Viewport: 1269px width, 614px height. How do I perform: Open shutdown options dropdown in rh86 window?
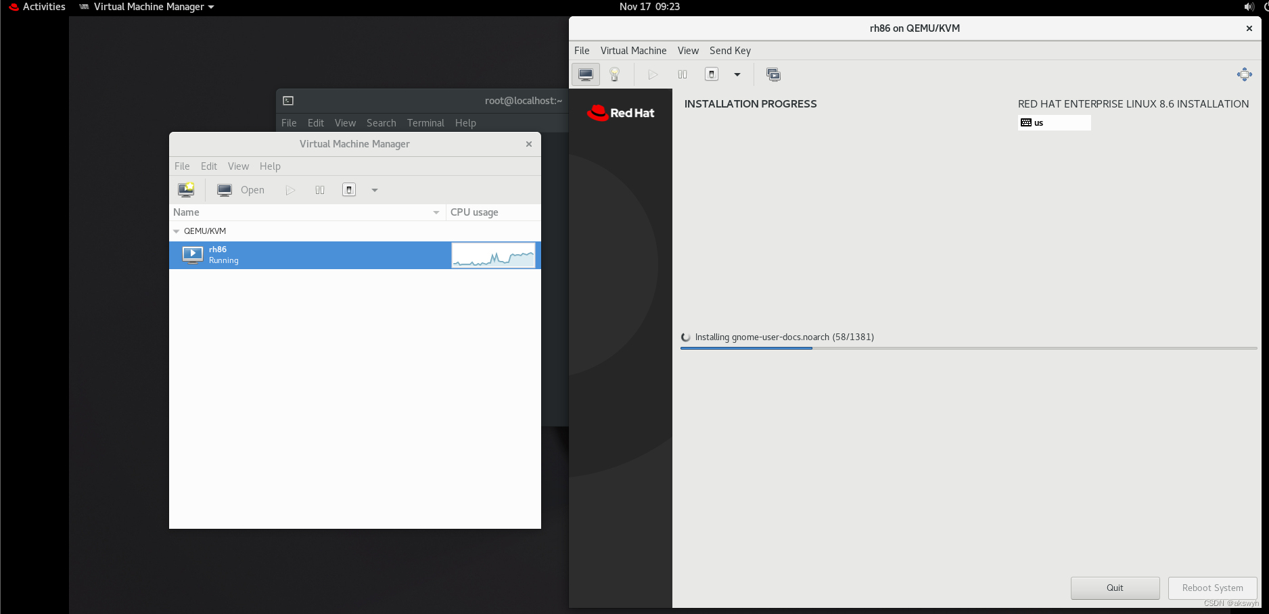(737, 74)
